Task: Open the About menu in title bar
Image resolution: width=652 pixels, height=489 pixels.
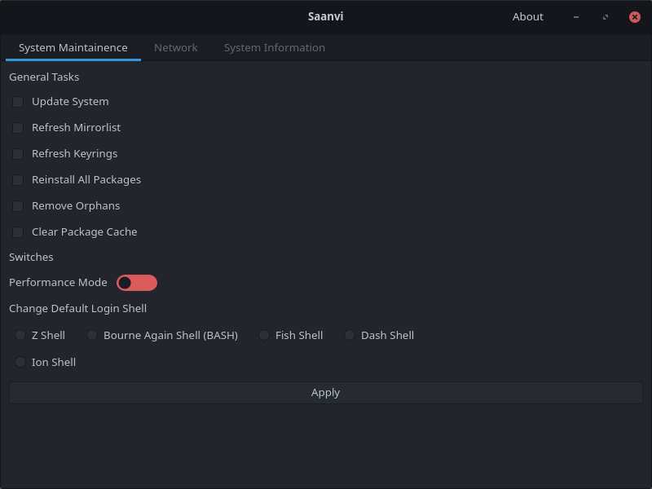Action: pos(527,16)
